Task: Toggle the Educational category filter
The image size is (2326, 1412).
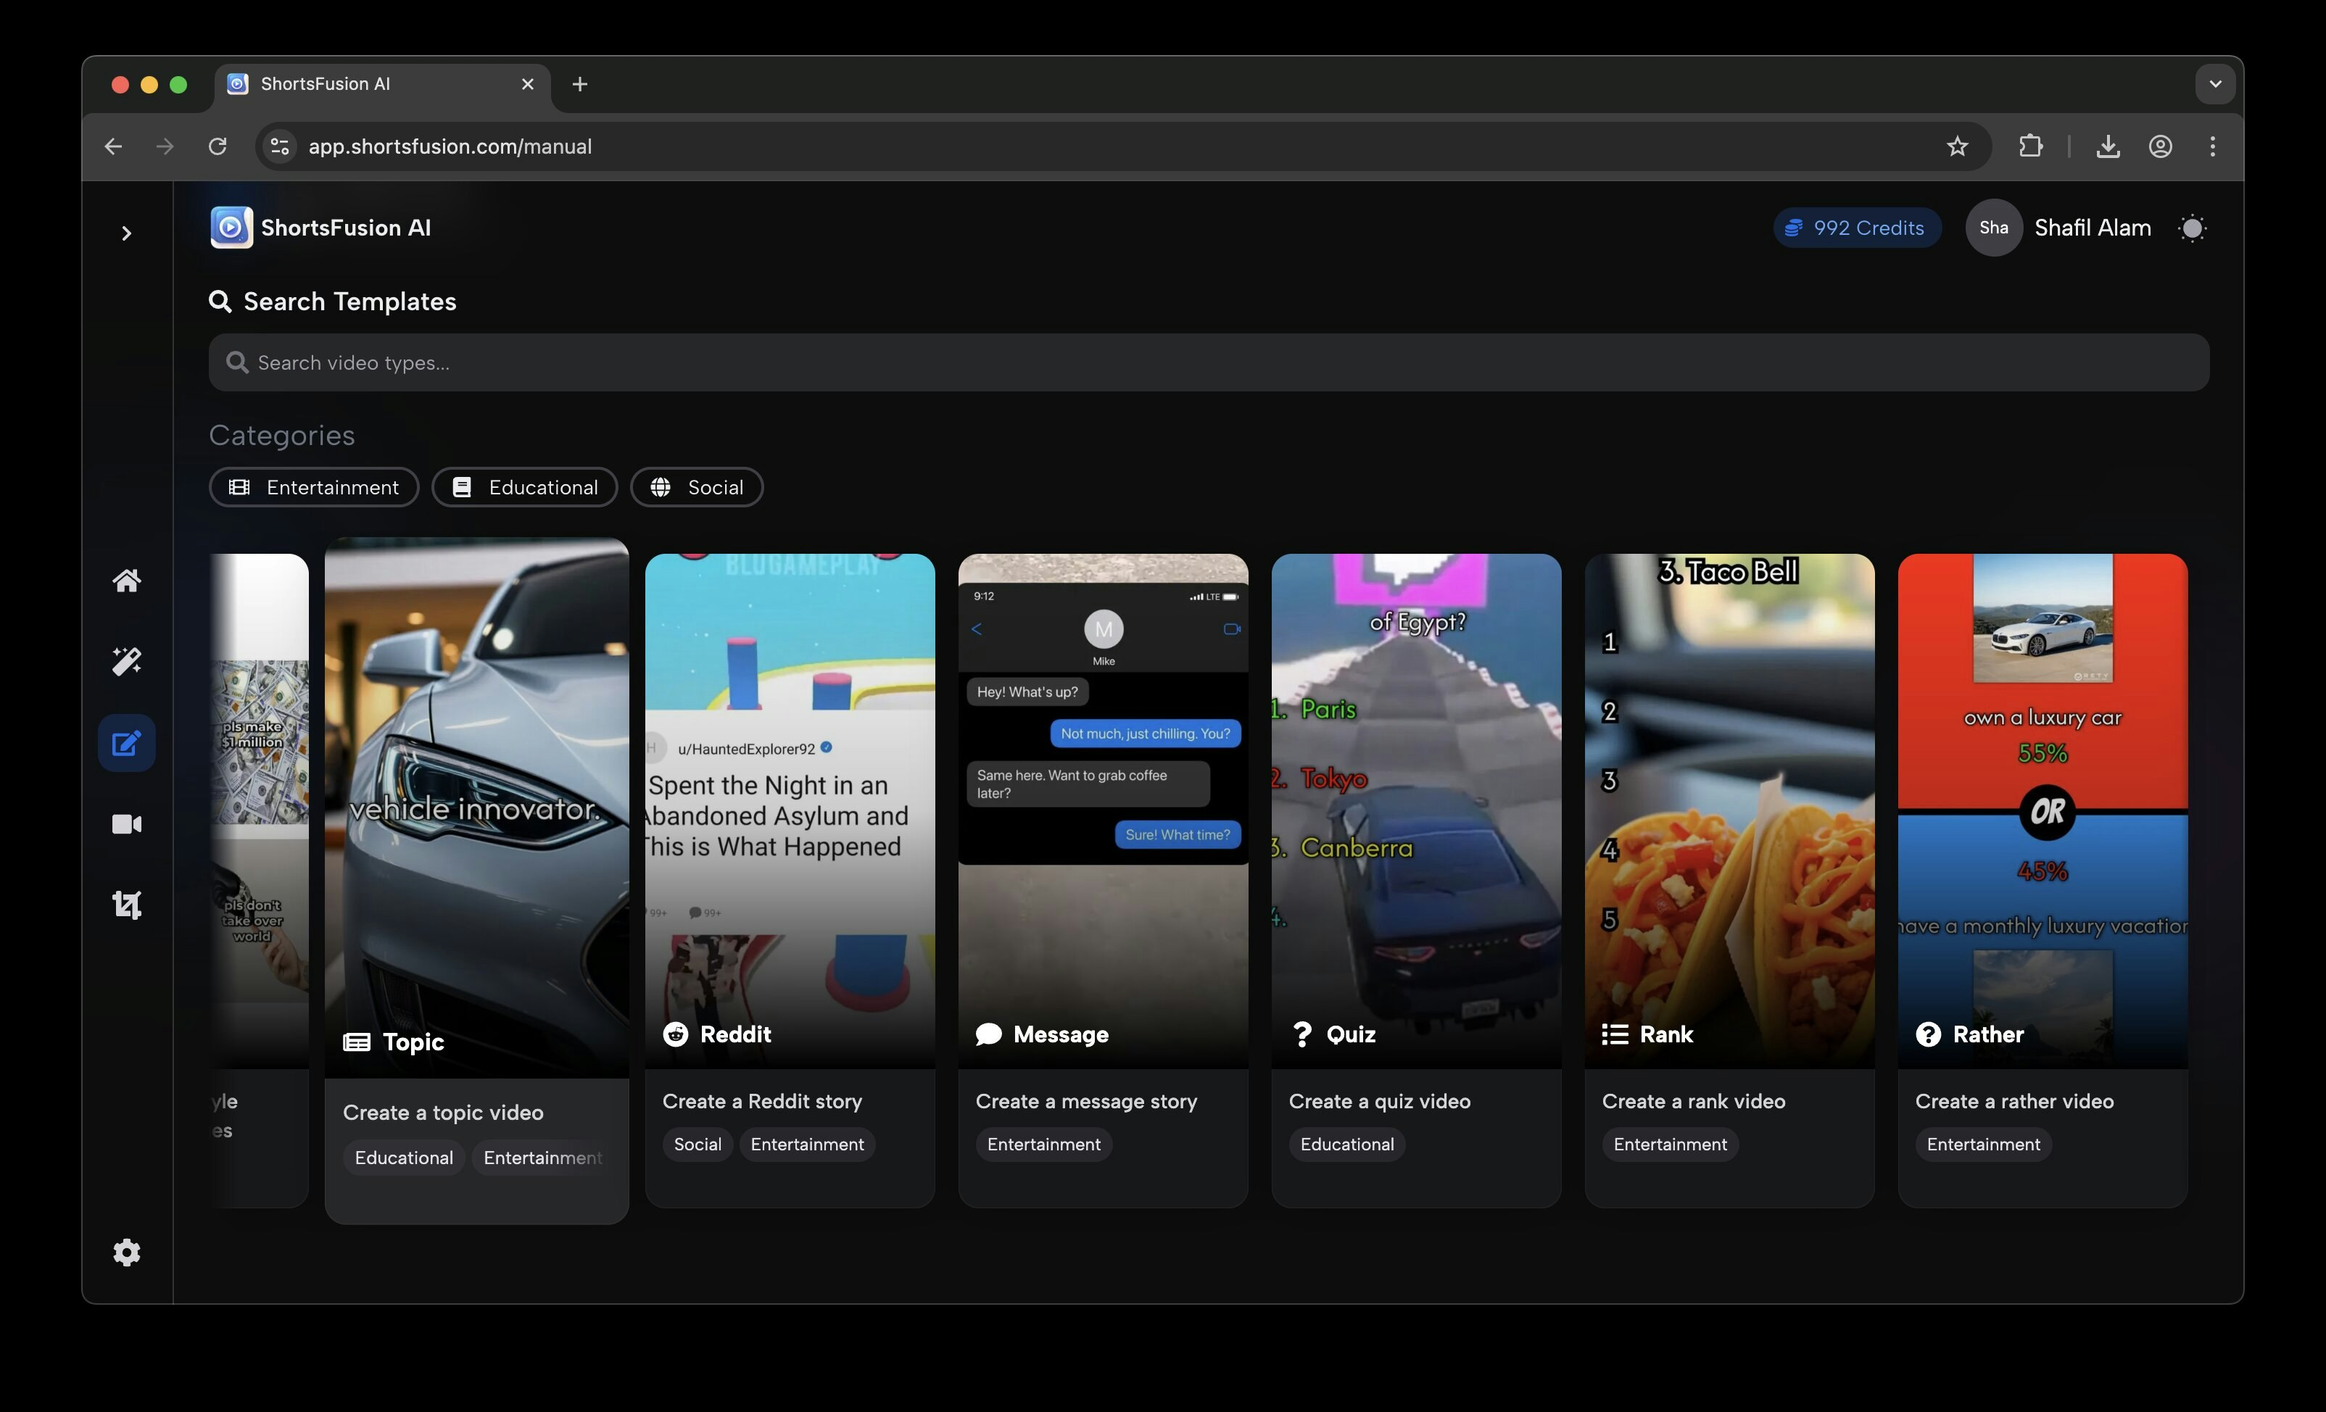Action: [524, 487]
